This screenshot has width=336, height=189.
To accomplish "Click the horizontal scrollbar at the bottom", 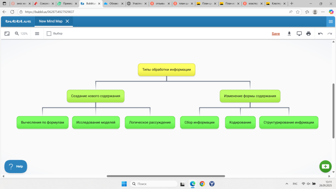I will tap(165, 176).
